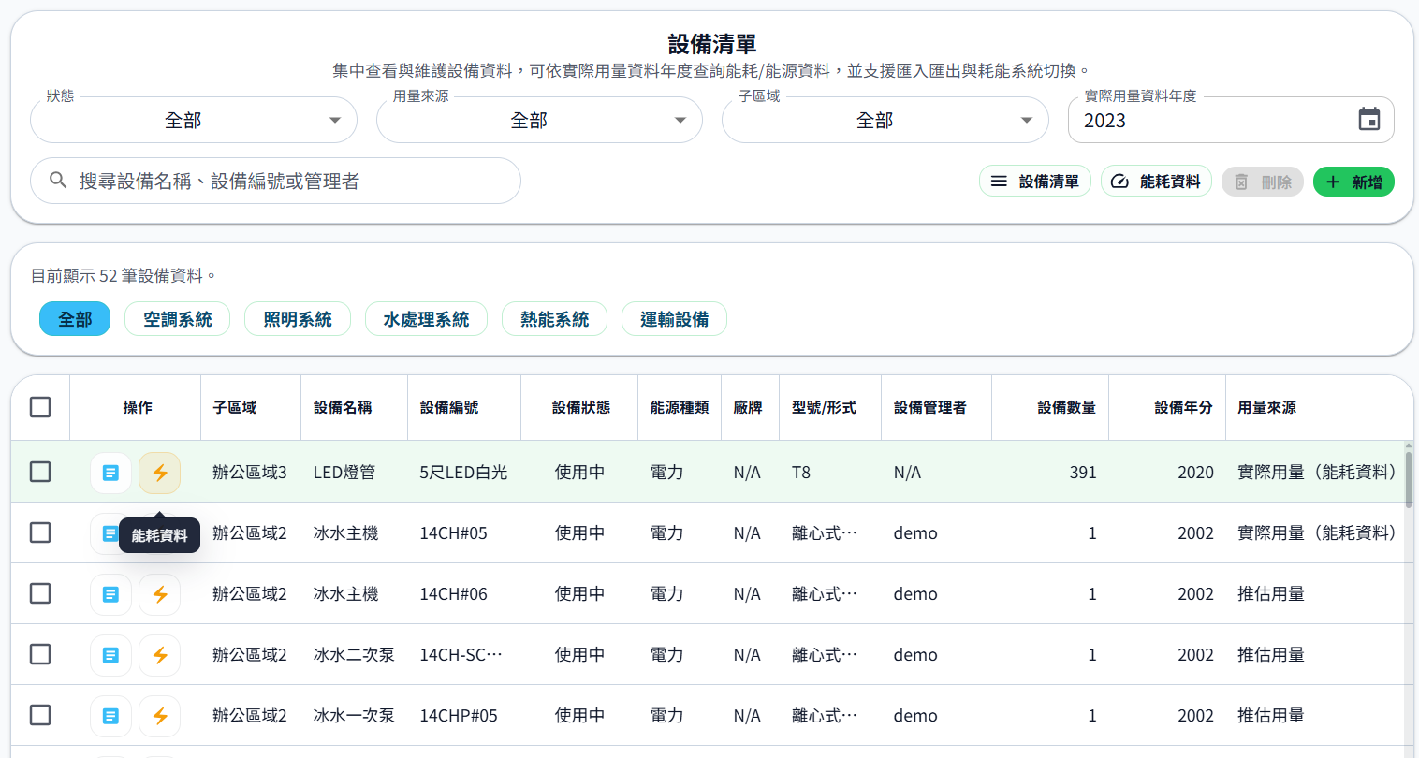Toggle select-all checkbox in table header
Screen dimensions: 1419x758
(40, 407)
